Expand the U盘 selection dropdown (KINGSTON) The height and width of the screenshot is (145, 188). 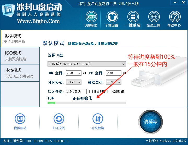click(x=87, y=64)
